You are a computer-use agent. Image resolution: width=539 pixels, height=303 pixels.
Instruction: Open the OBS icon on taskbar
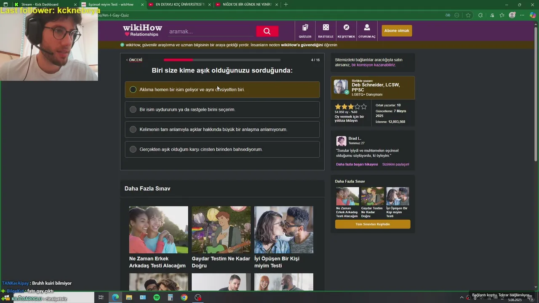click(198, 298)
